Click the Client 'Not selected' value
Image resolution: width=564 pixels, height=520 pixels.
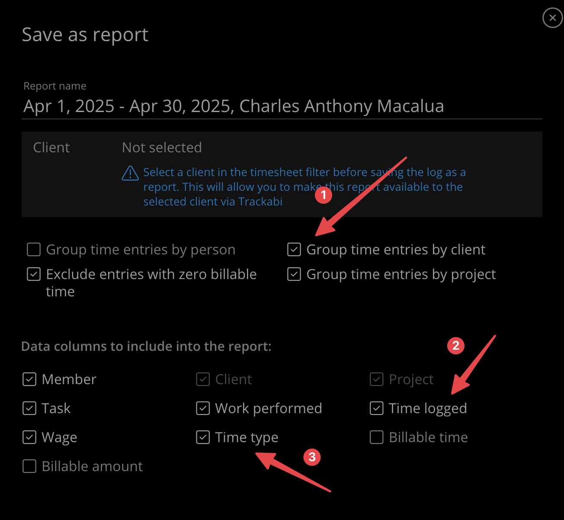click(162, 148)
